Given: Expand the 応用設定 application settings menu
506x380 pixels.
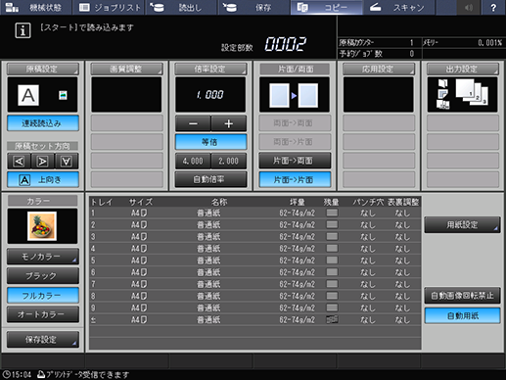Looking at the screenshot, I should click(379, 69).
